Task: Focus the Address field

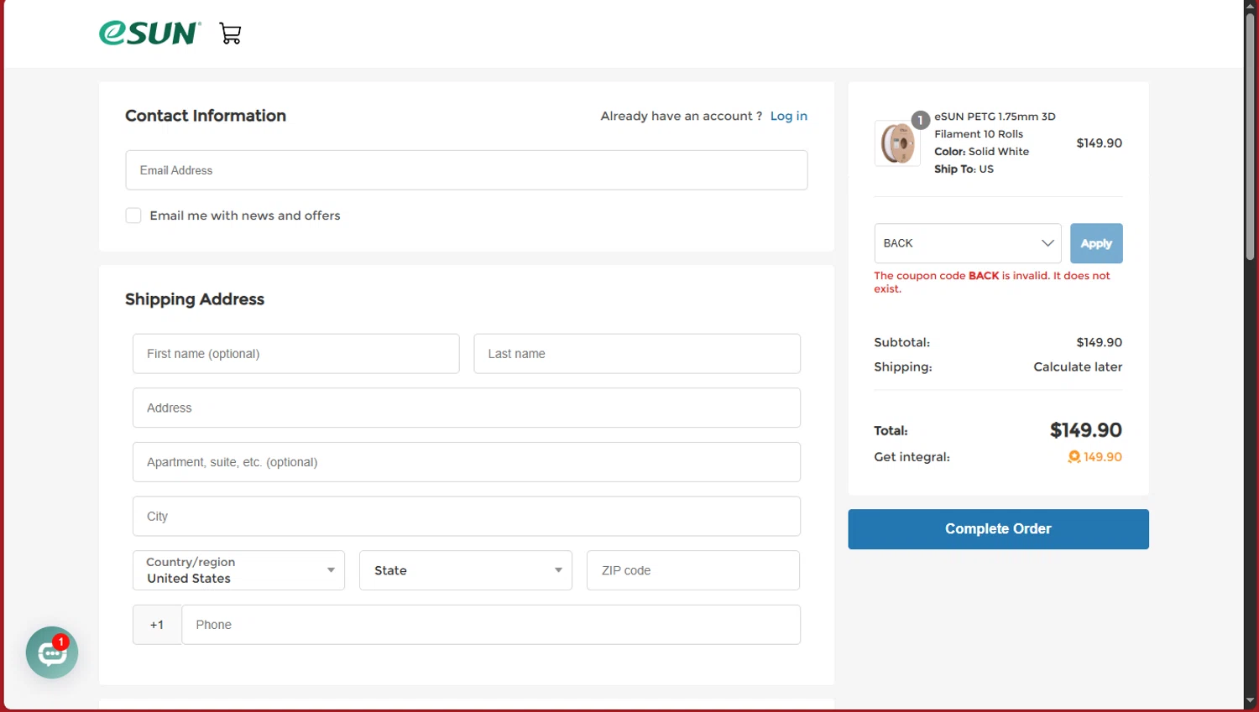Action: point(467,408)
